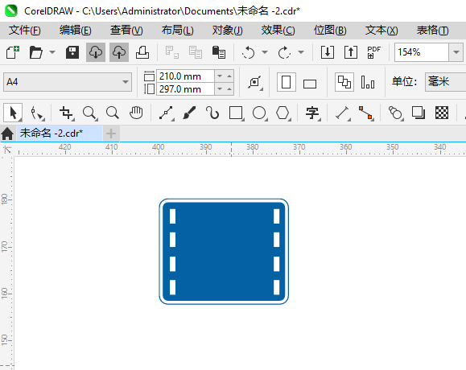Apply layout to current page only

(x=368, y=82)
